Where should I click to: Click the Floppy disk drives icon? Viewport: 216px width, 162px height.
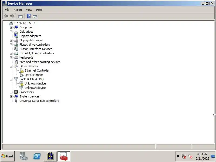coord(16,40)
